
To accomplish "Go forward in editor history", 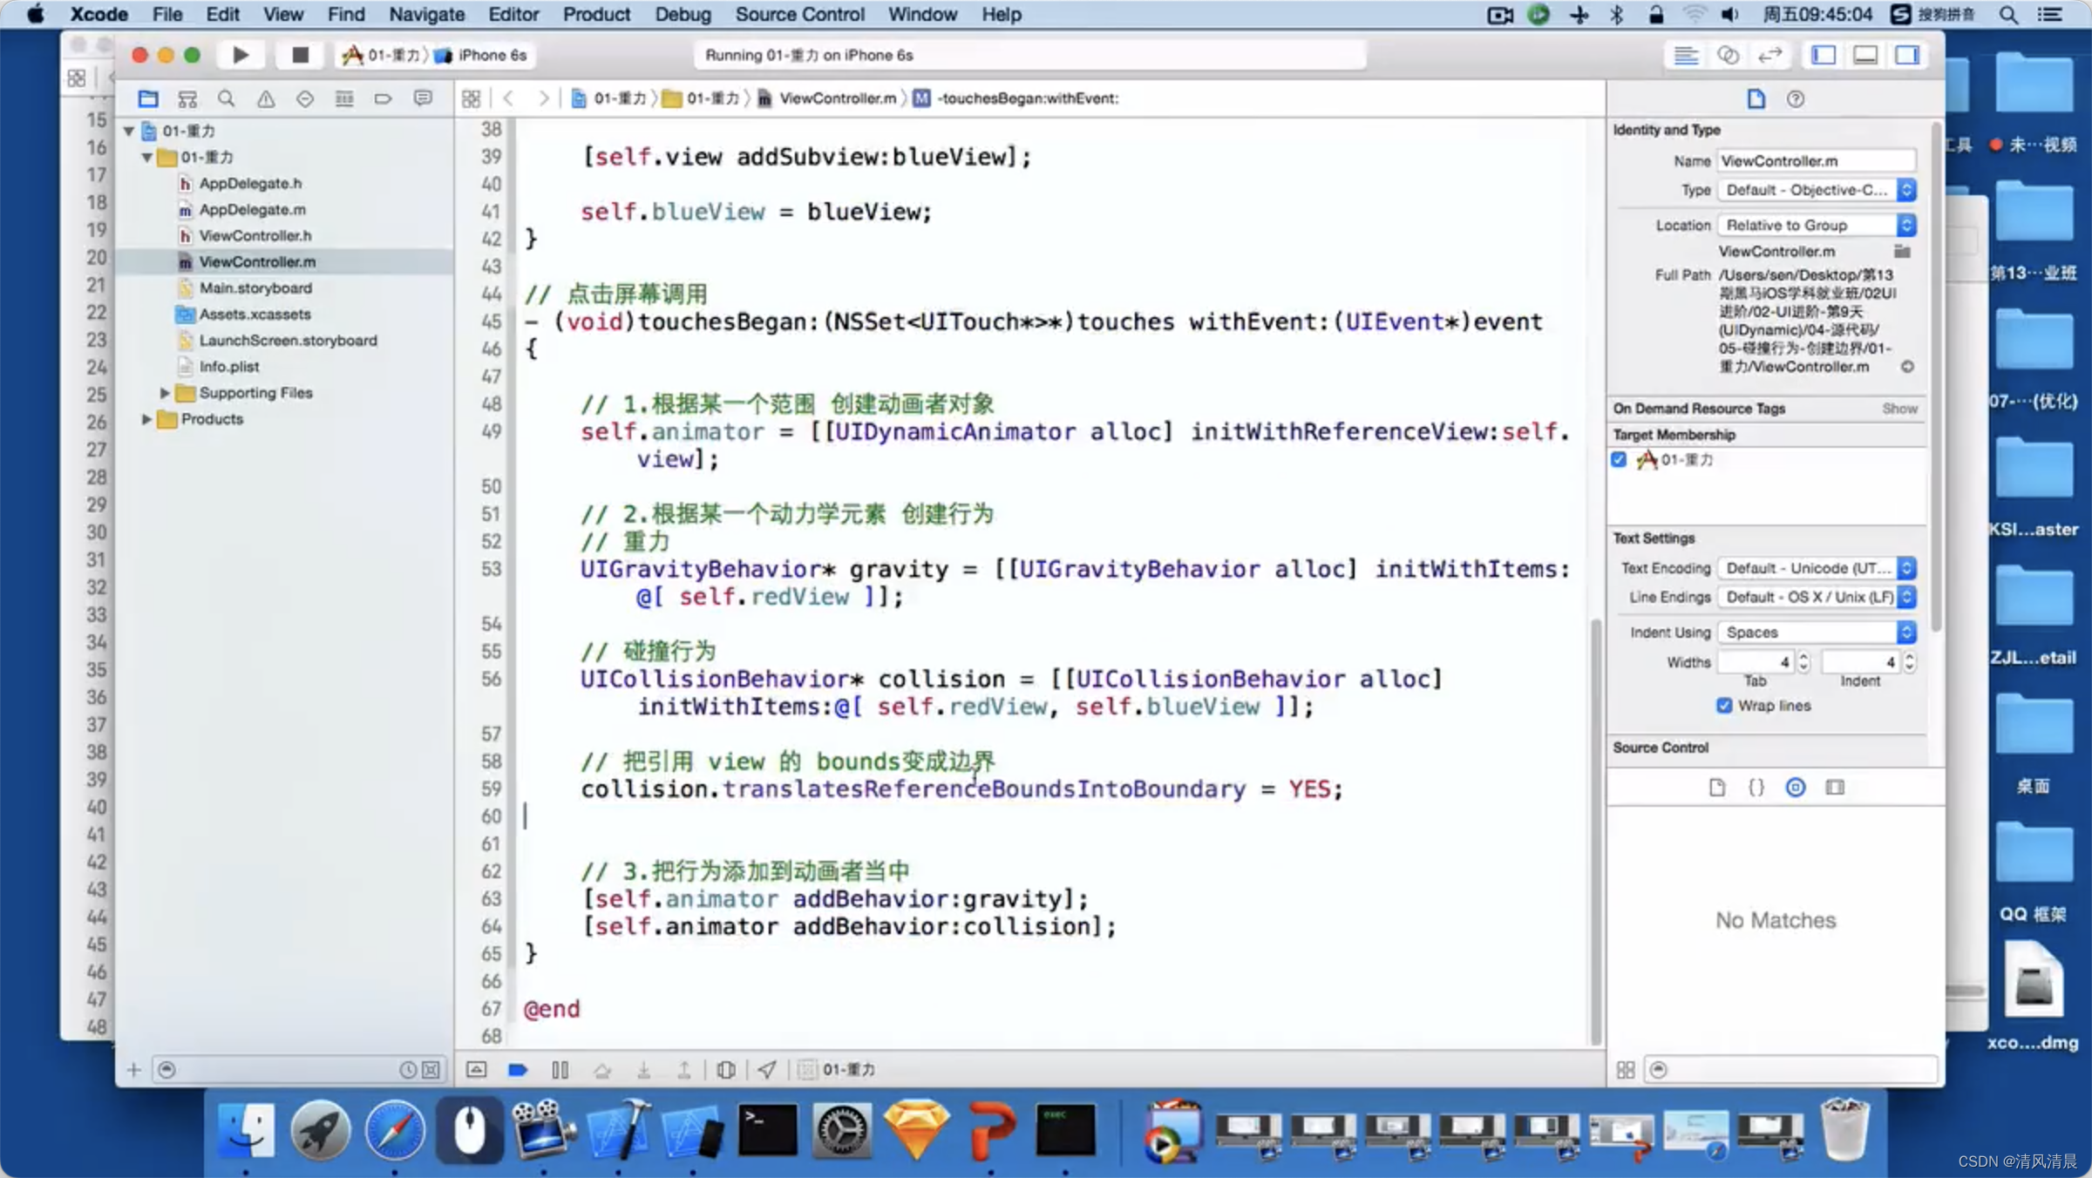I will pyautogui.click(x=544, y=98).
